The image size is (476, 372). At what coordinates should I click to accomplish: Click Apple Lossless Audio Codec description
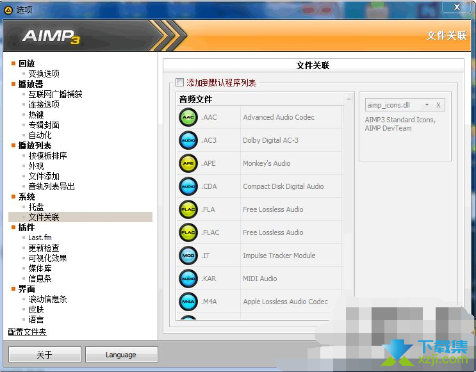285,302
